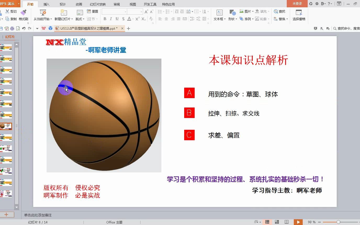The width and height of the screenshot is (360, 225).
Task: Open the 选择窗格 selection pane
Action: [x=299, y=15]
